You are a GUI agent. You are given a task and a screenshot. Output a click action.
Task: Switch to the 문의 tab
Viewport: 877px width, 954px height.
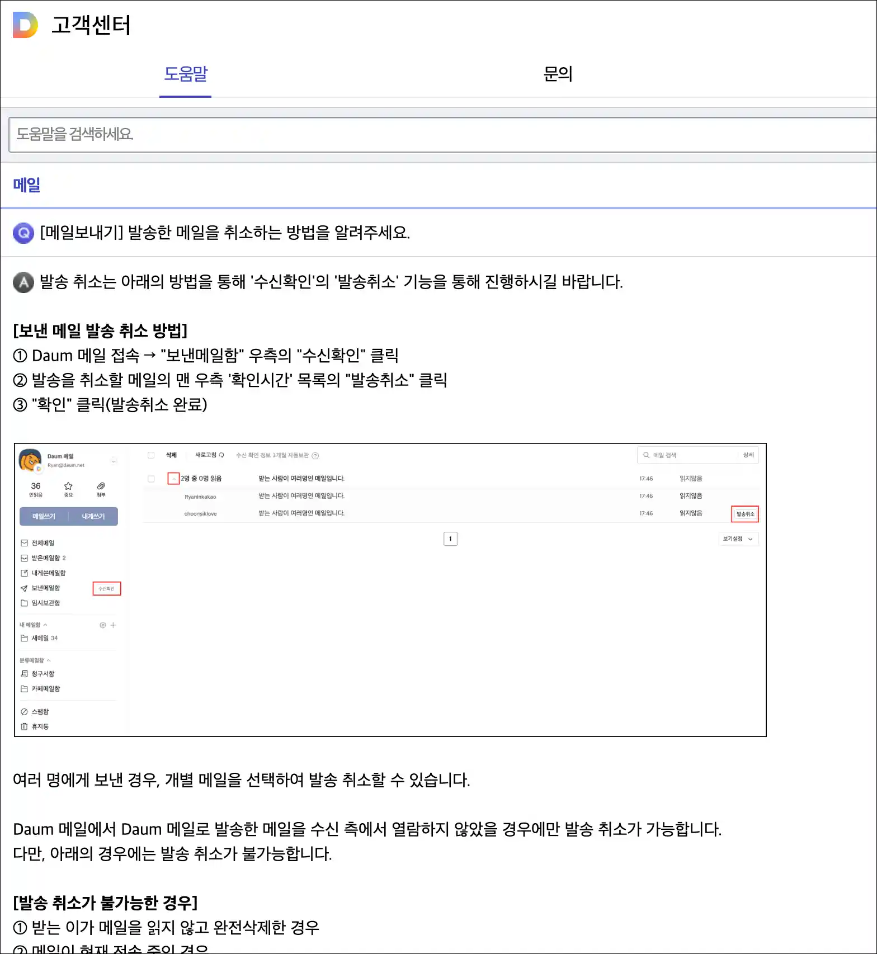click(x=558, y=74)
